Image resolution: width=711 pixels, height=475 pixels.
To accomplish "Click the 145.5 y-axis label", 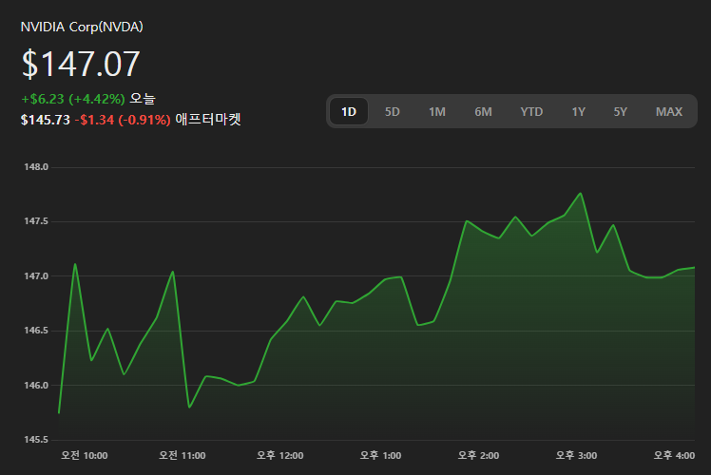I will pyautogui.click(x=36, y=440).
